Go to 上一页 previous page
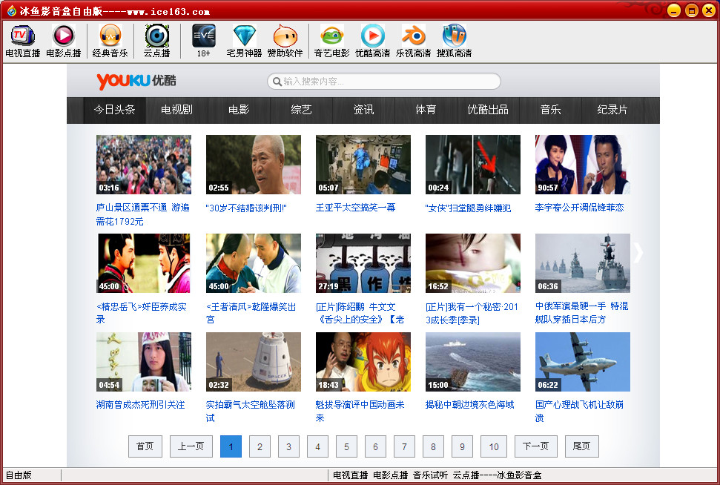 tap(191, 446)
